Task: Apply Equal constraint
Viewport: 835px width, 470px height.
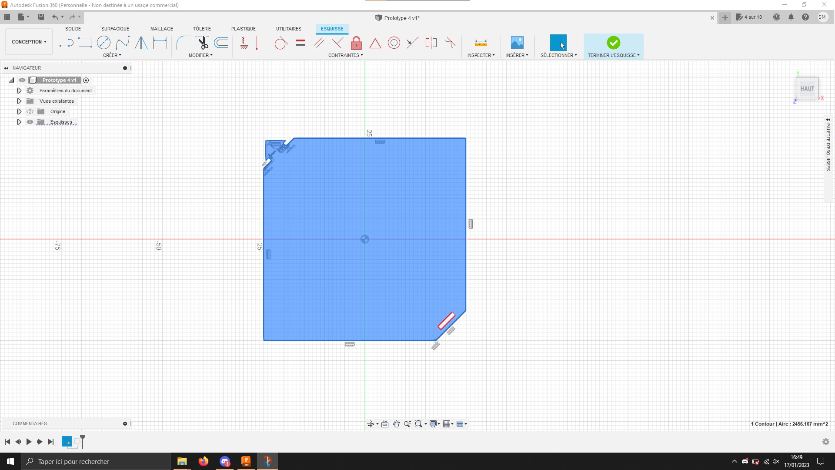Action: point(301,43)
